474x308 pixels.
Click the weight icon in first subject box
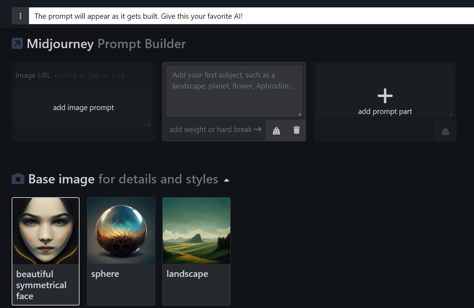pyautogui.click(x=276, y=131)
